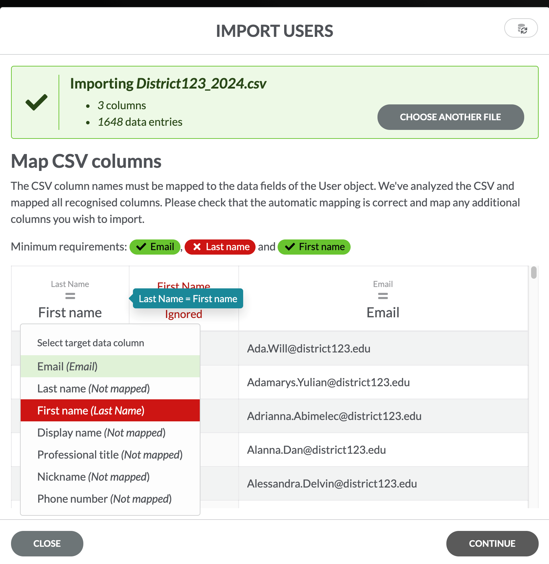Click the check icon on the First name badge
This screenshot has width=549, height=564.
pos(290,247)
